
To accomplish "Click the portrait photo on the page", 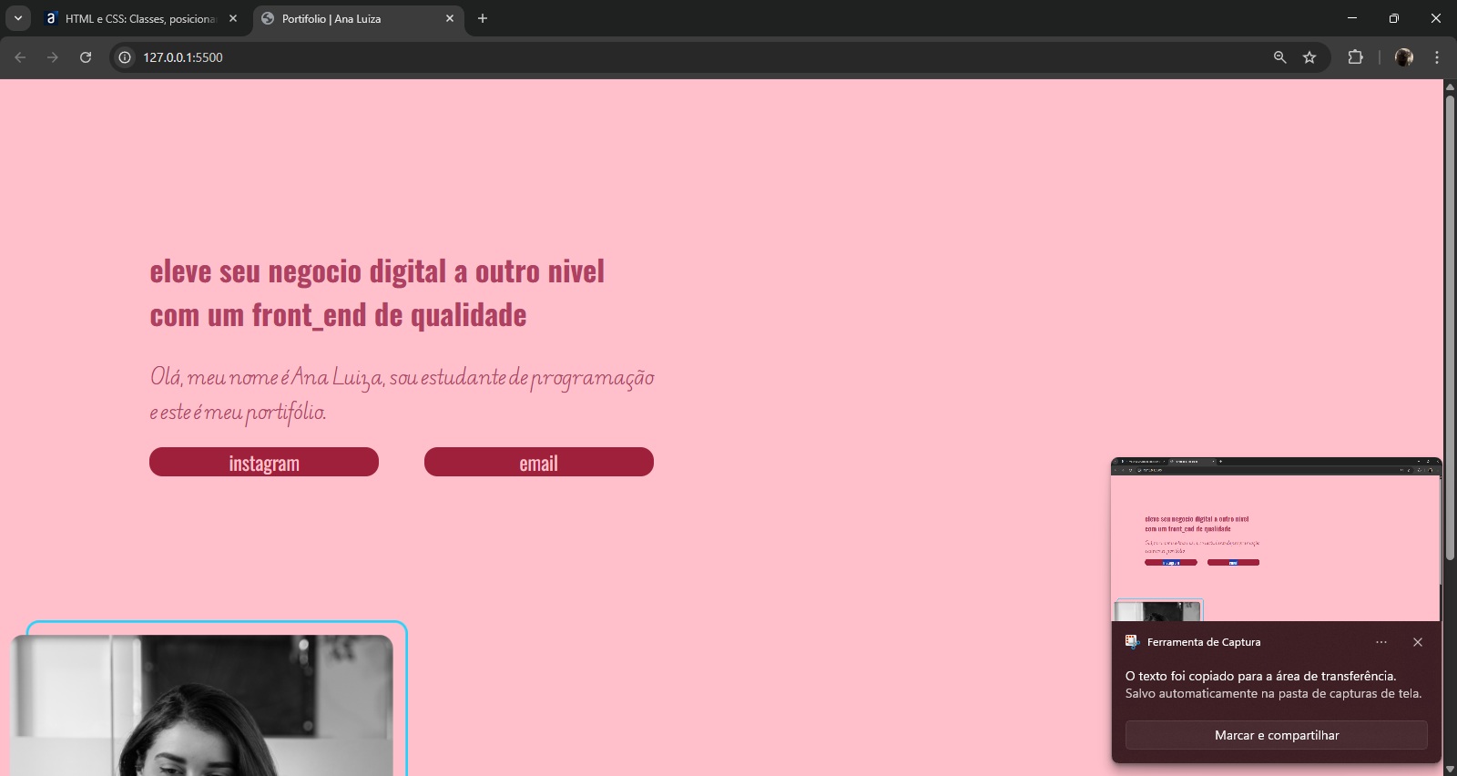I will 202,706.
